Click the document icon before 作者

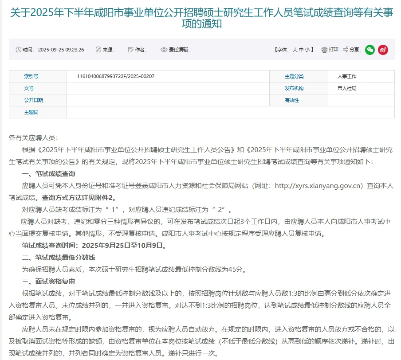point(131,50)
